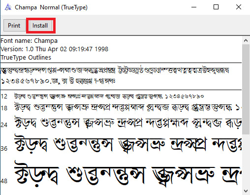Click the Print button
This screenshot has width=250, height=195.
(14, 26)
